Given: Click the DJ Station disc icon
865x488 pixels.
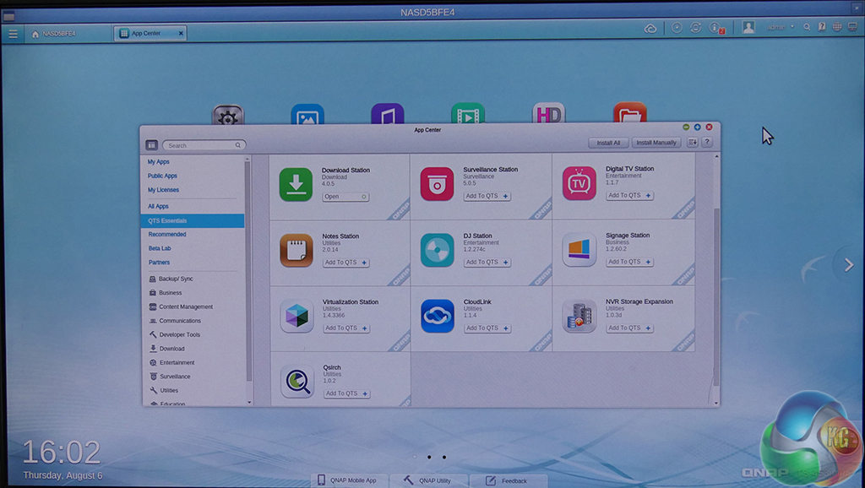Looking at the screenshot, I should 437,250.
